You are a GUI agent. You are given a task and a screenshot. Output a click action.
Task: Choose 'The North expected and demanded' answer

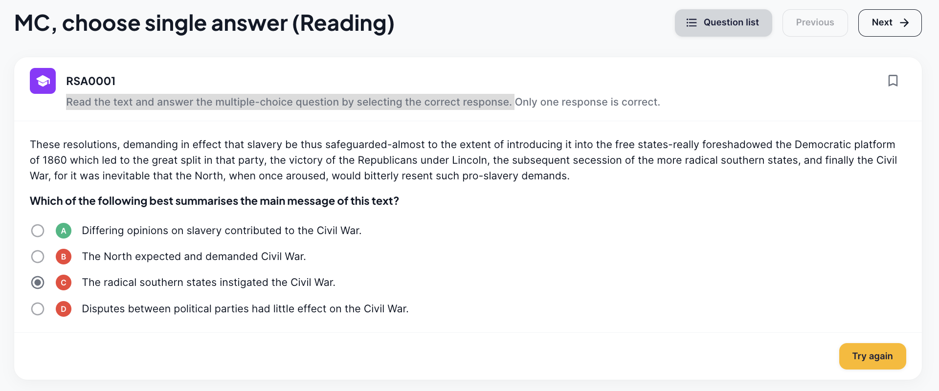point(194,257)
